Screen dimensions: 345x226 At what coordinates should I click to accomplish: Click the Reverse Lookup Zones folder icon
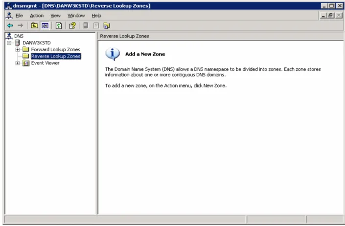pos(26,56)
